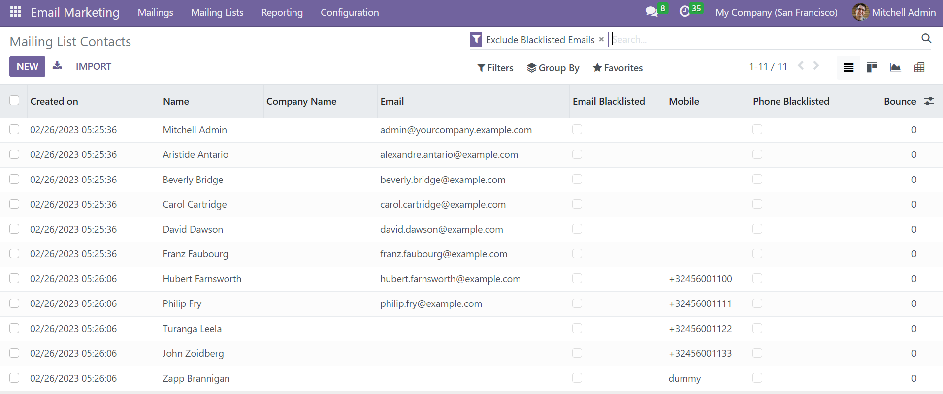Click mobile value dummy

click(684, 378)
